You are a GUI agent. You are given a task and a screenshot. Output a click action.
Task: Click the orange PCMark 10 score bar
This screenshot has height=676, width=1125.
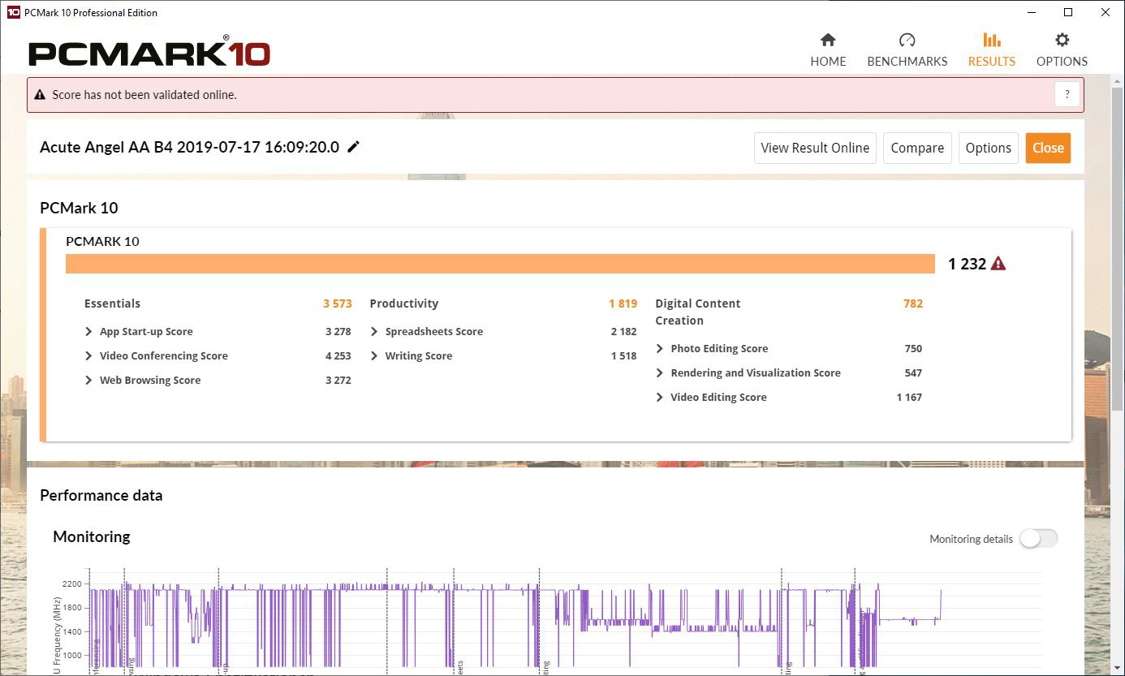(x=500, y=264)
